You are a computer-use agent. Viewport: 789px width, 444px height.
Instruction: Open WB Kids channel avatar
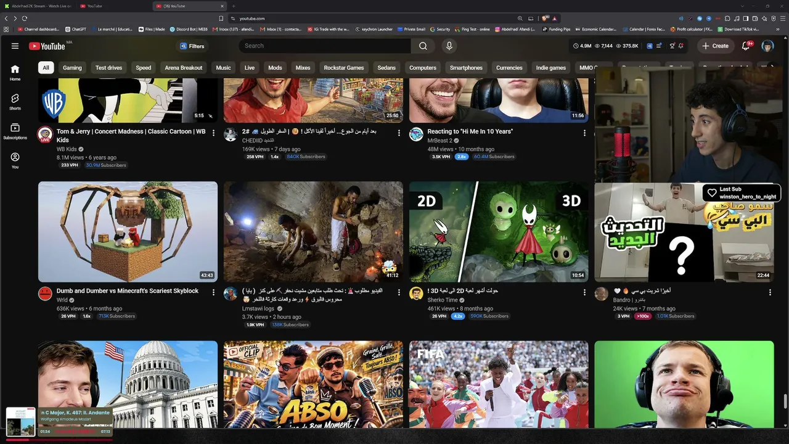45,134
